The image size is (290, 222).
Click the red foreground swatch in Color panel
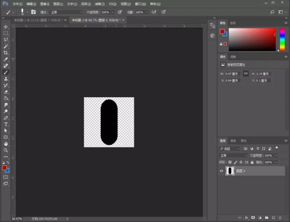[222, 31]
